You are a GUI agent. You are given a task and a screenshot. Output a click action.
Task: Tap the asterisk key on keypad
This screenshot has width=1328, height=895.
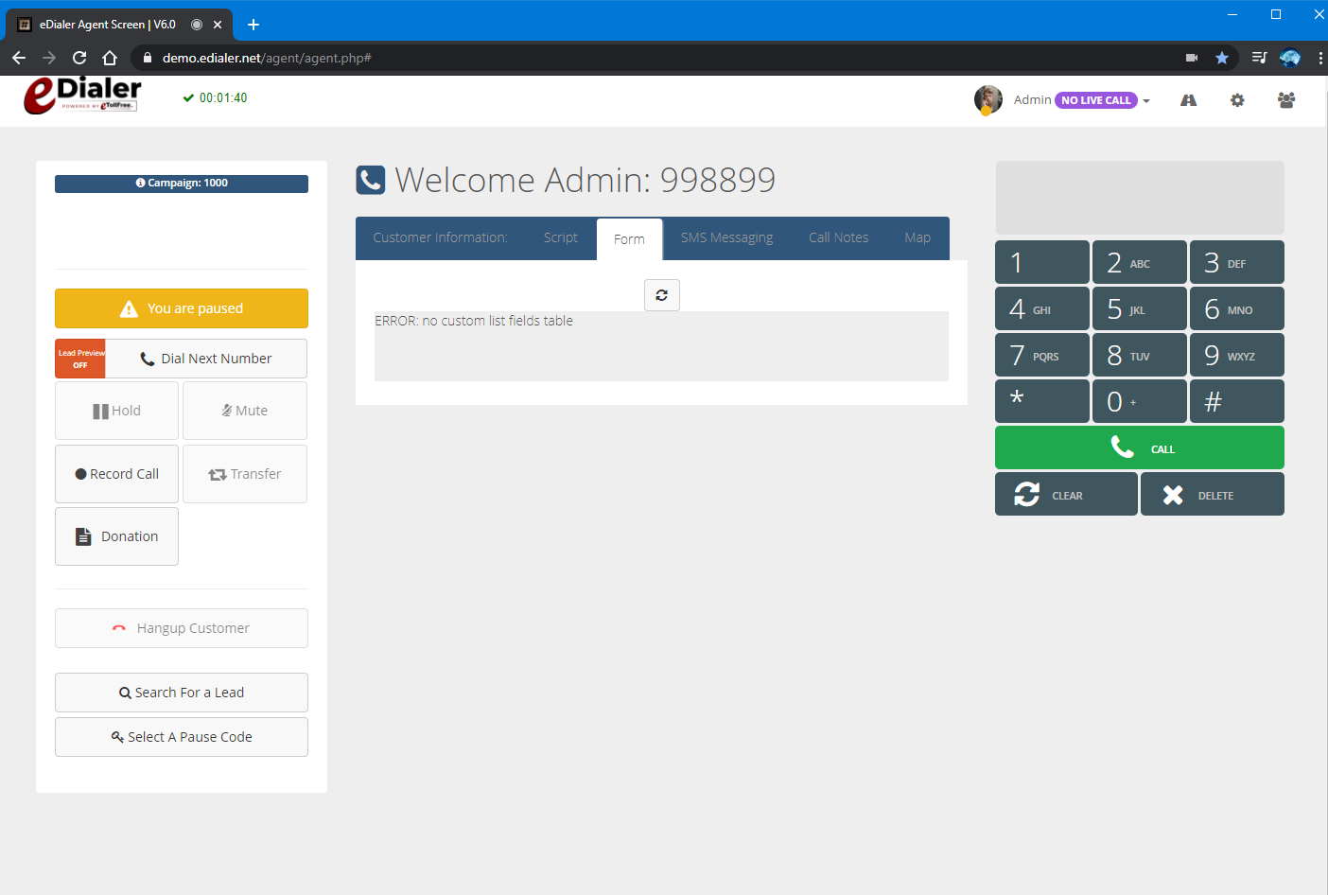(x=1042, y=401)
